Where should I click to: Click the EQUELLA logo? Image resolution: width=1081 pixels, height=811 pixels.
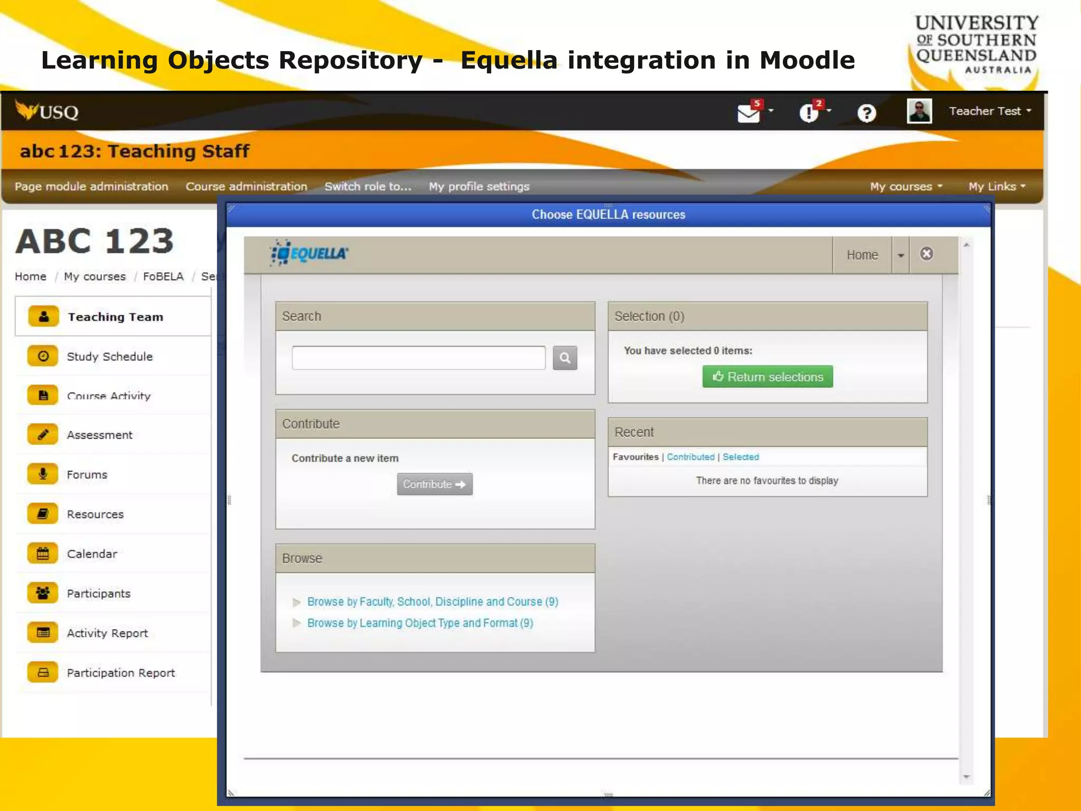(x=309, y=253)
